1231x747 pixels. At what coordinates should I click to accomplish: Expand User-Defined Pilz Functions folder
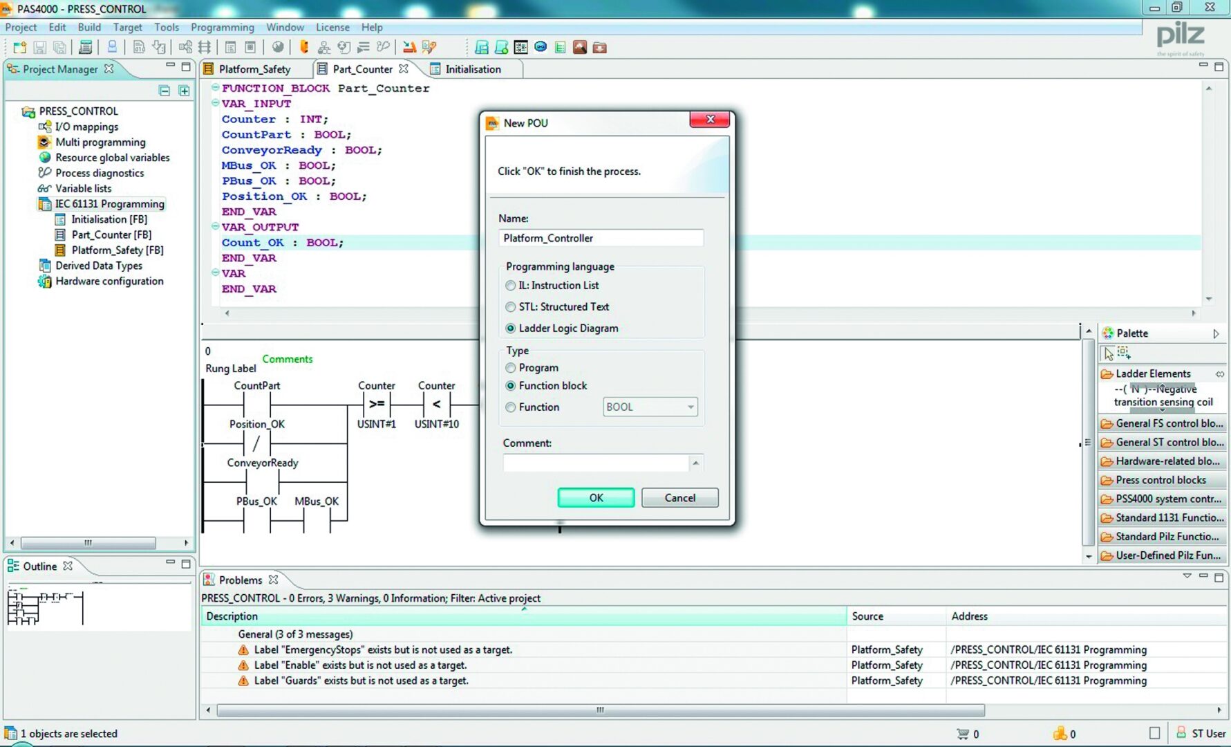(1162, 555)
